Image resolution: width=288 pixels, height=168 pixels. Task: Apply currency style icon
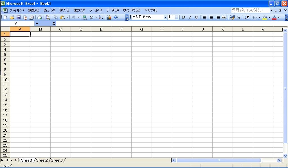(x=232, y=17)
